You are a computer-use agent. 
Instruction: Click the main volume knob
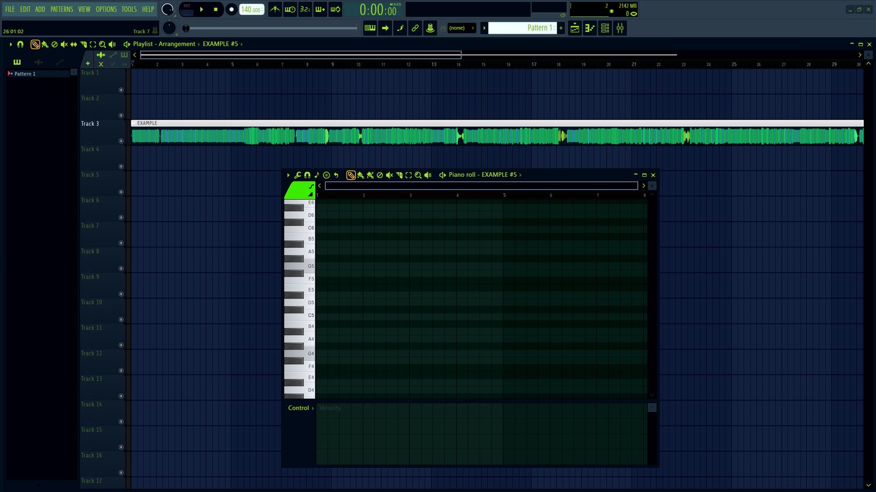coord(168,9)
